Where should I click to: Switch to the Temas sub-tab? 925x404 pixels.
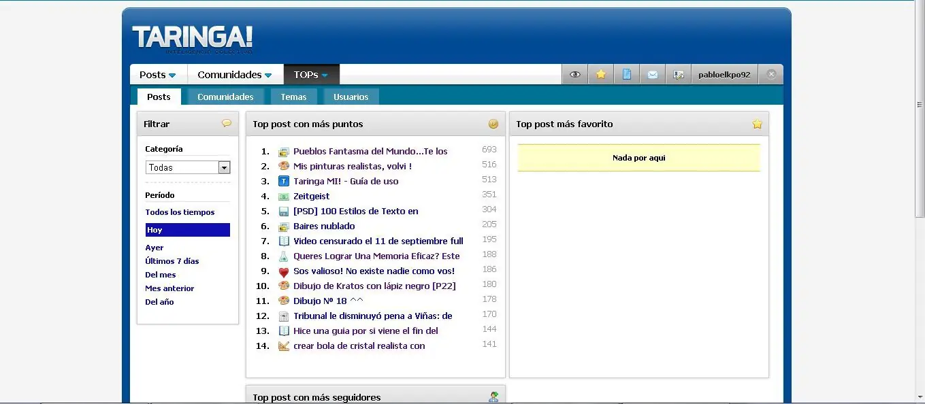pyautogui.click(x=293, y=97)
